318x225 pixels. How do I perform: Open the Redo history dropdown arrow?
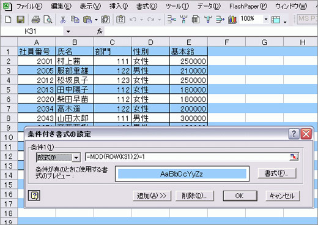coord(160,20)
